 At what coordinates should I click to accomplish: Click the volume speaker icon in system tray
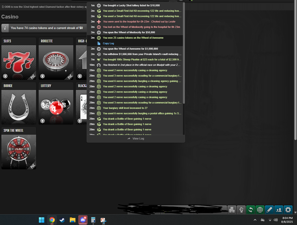pos(276,220)
